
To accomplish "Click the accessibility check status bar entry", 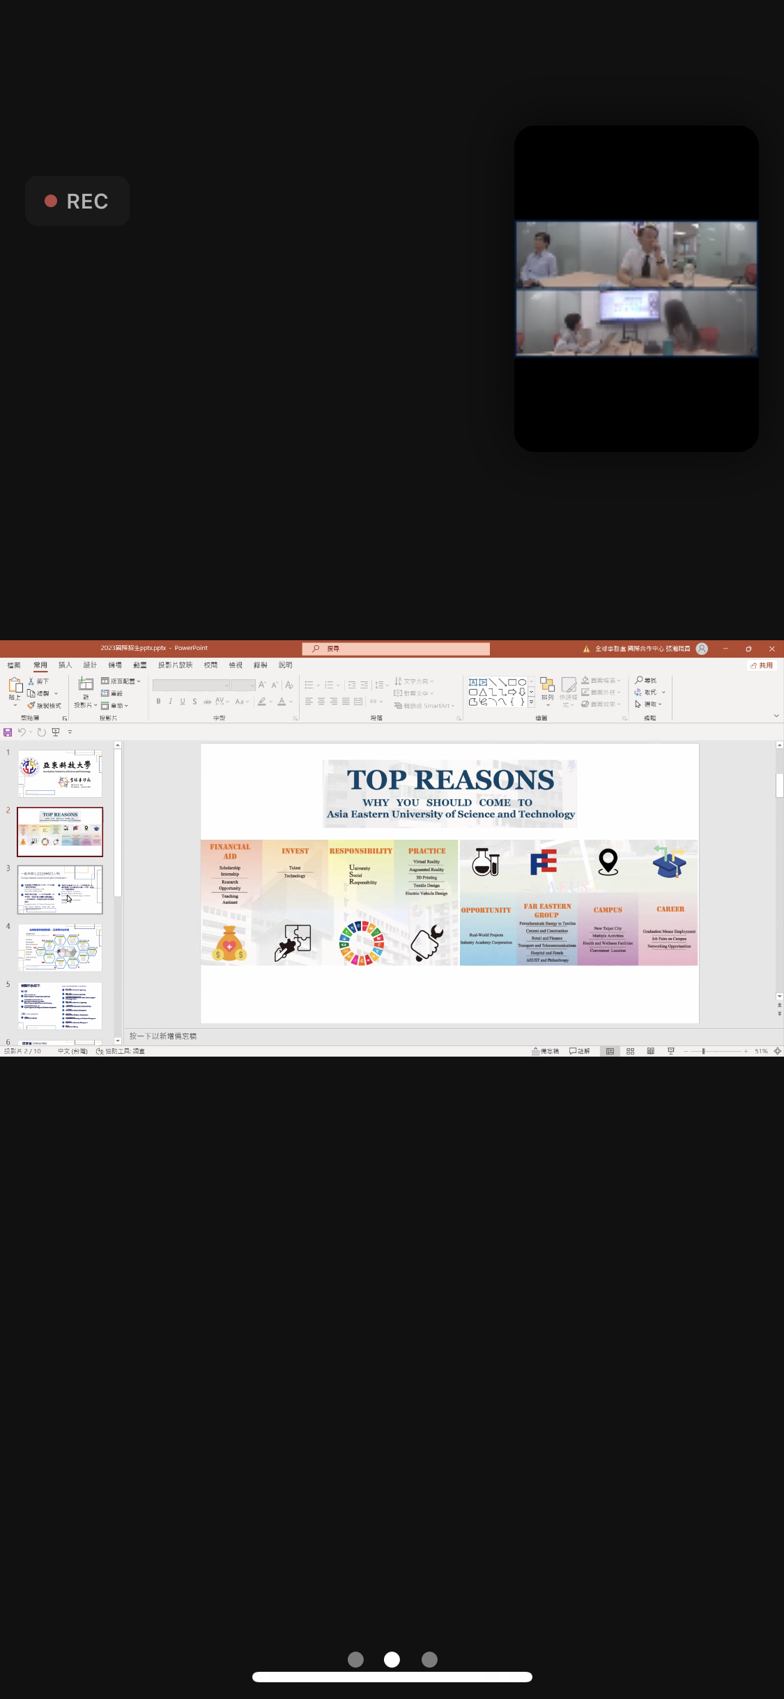I will [x=120, y=1051].
